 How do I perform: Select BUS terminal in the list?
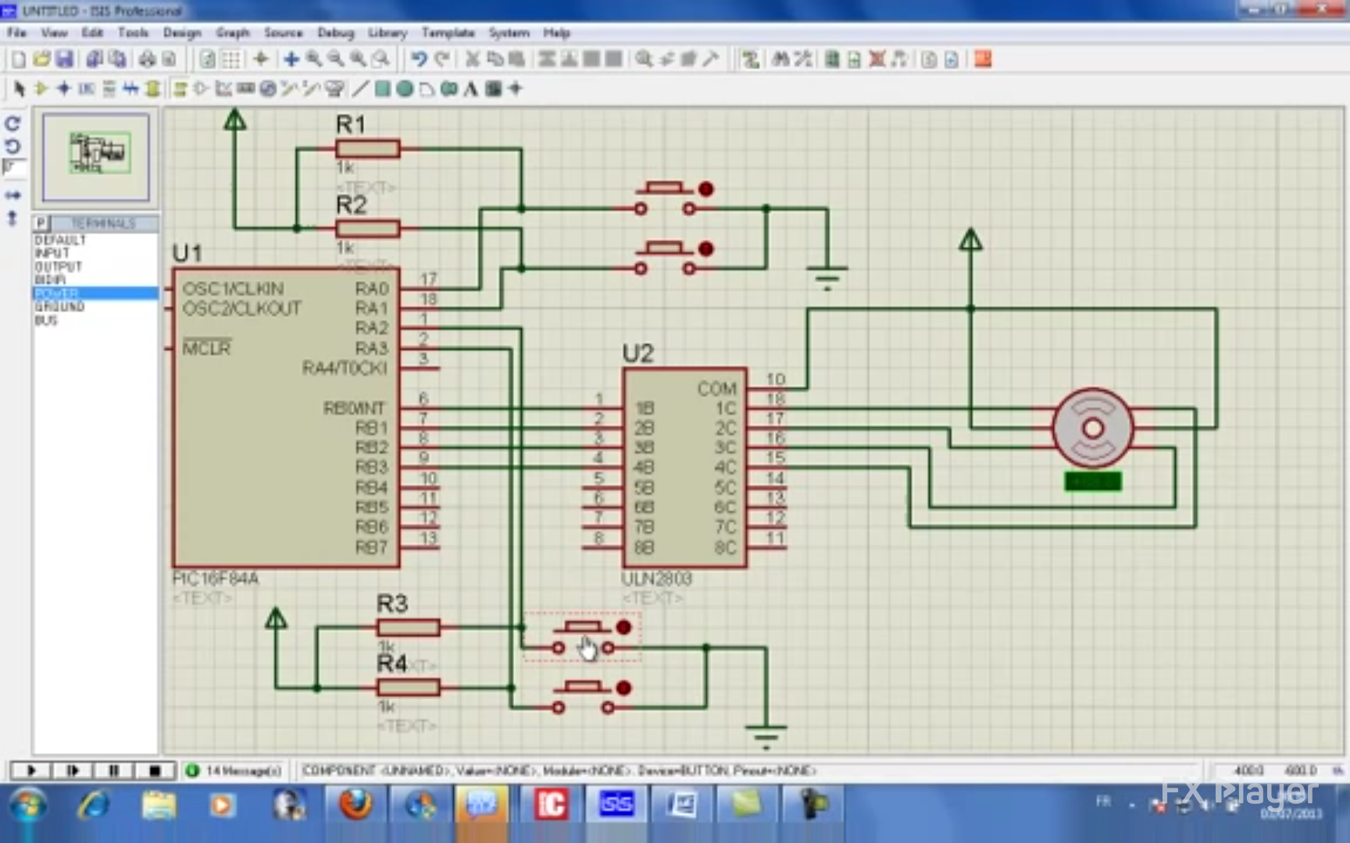(x=95, y=320)
